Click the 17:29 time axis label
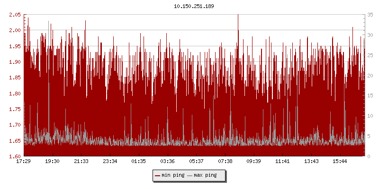This screenshot has height=189, width=379. click(24, 161)
